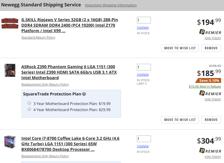The height and width of the screenshot is (163, 224).
Task: Click the quantity field for ASRock motherboard
Action: click(144, 67)
